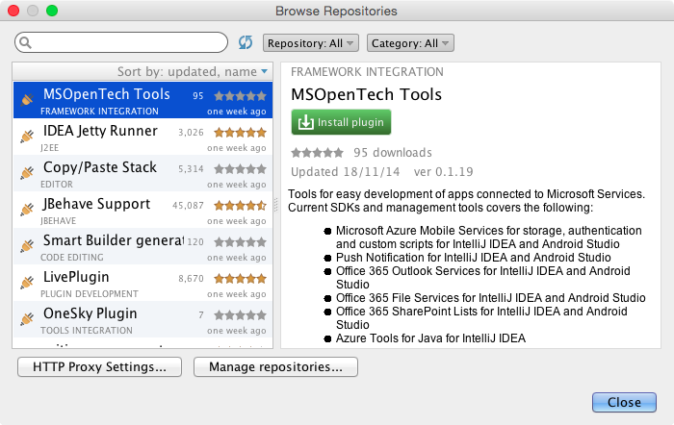Open the Sort by: updated, name dropdown
This screenshot has width=674, height=425.
pyautogui.click(x=193, y=71)
